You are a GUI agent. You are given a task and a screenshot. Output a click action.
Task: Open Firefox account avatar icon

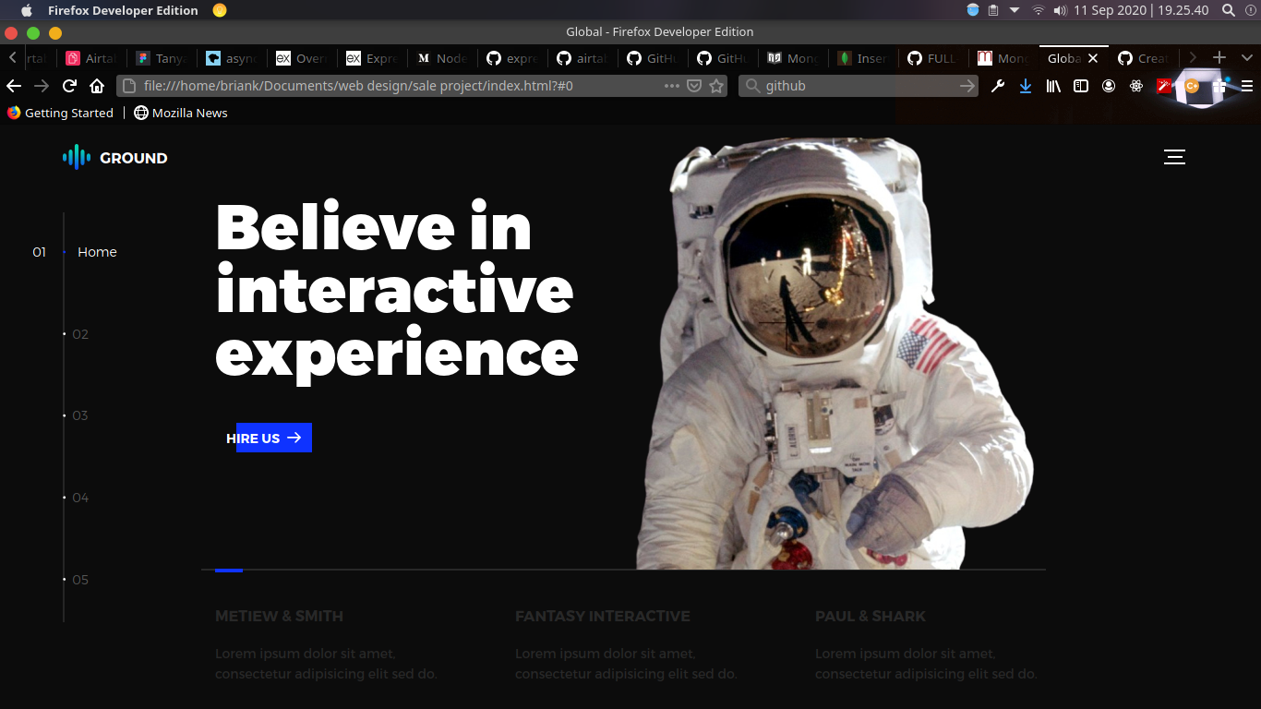pos(1109,86)
